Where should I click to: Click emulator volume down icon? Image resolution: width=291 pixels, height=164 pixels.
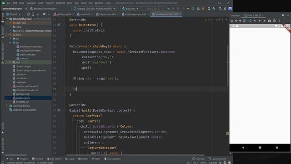click(x=240, y=21)
